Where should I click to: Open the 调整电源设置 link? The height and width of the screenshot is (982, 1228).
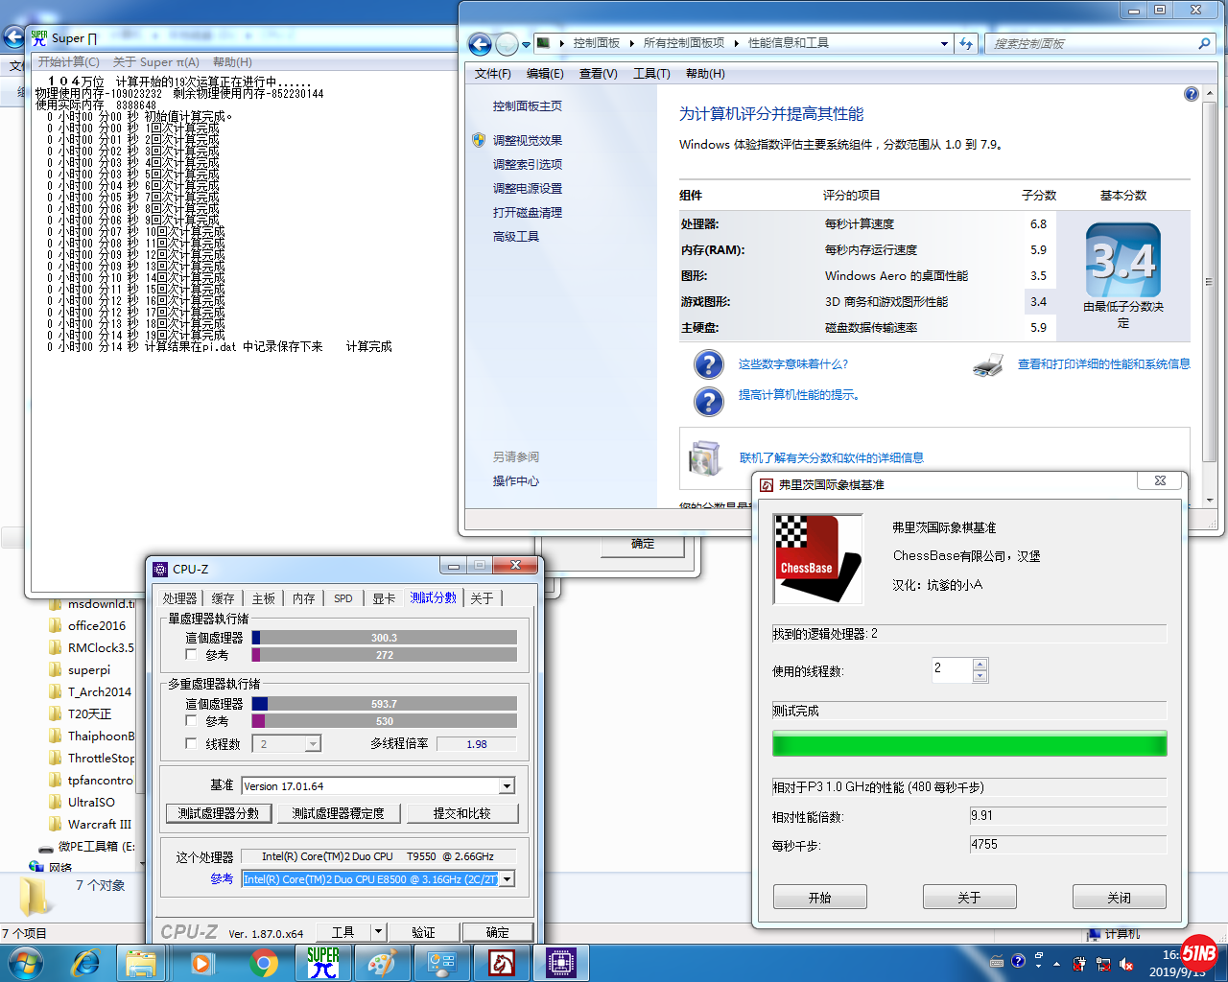(x=528, y=189)
